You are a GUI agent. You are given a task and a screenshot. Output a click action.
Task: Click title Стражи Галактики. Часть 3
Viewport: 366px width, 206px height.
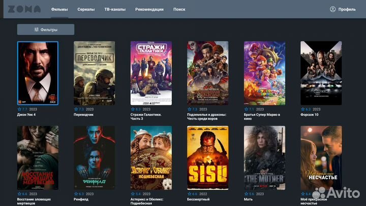point(146,117)
